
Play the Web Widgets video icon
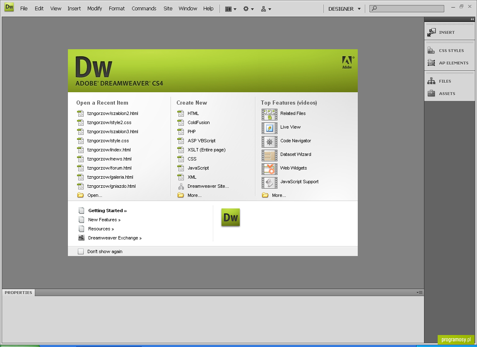click(x=270, y=169)
